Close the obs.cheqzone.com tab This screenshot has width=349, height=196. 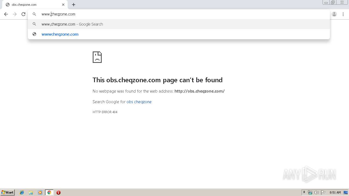pos(63,5)
